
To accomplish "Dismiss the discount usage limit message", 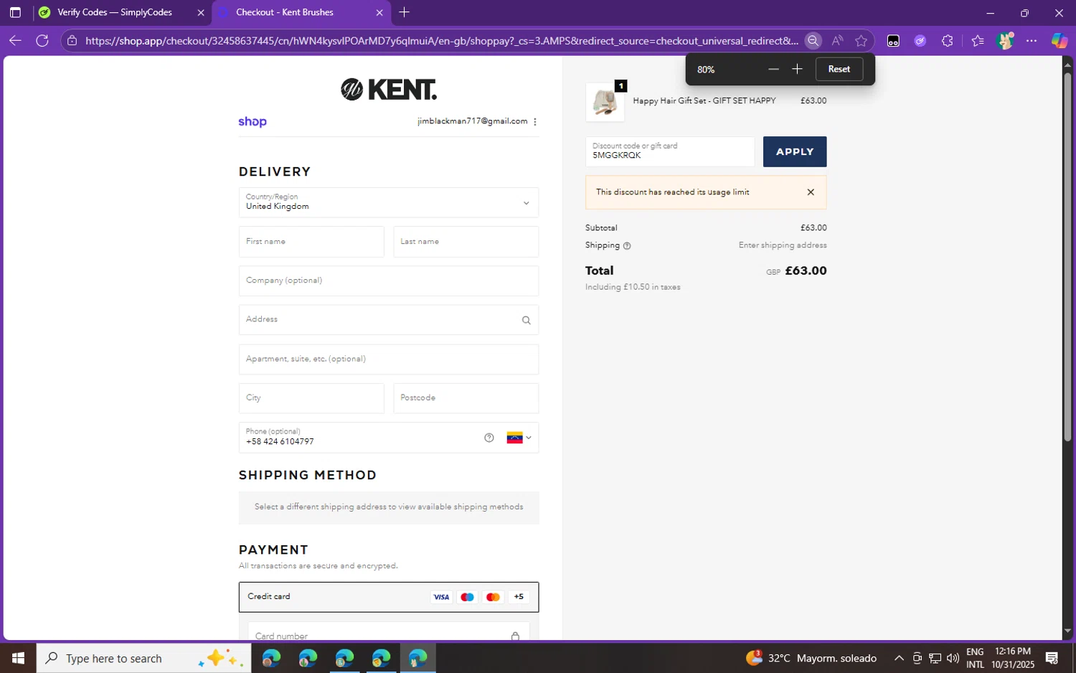I will pyautogui.click(x=811, y=192).
